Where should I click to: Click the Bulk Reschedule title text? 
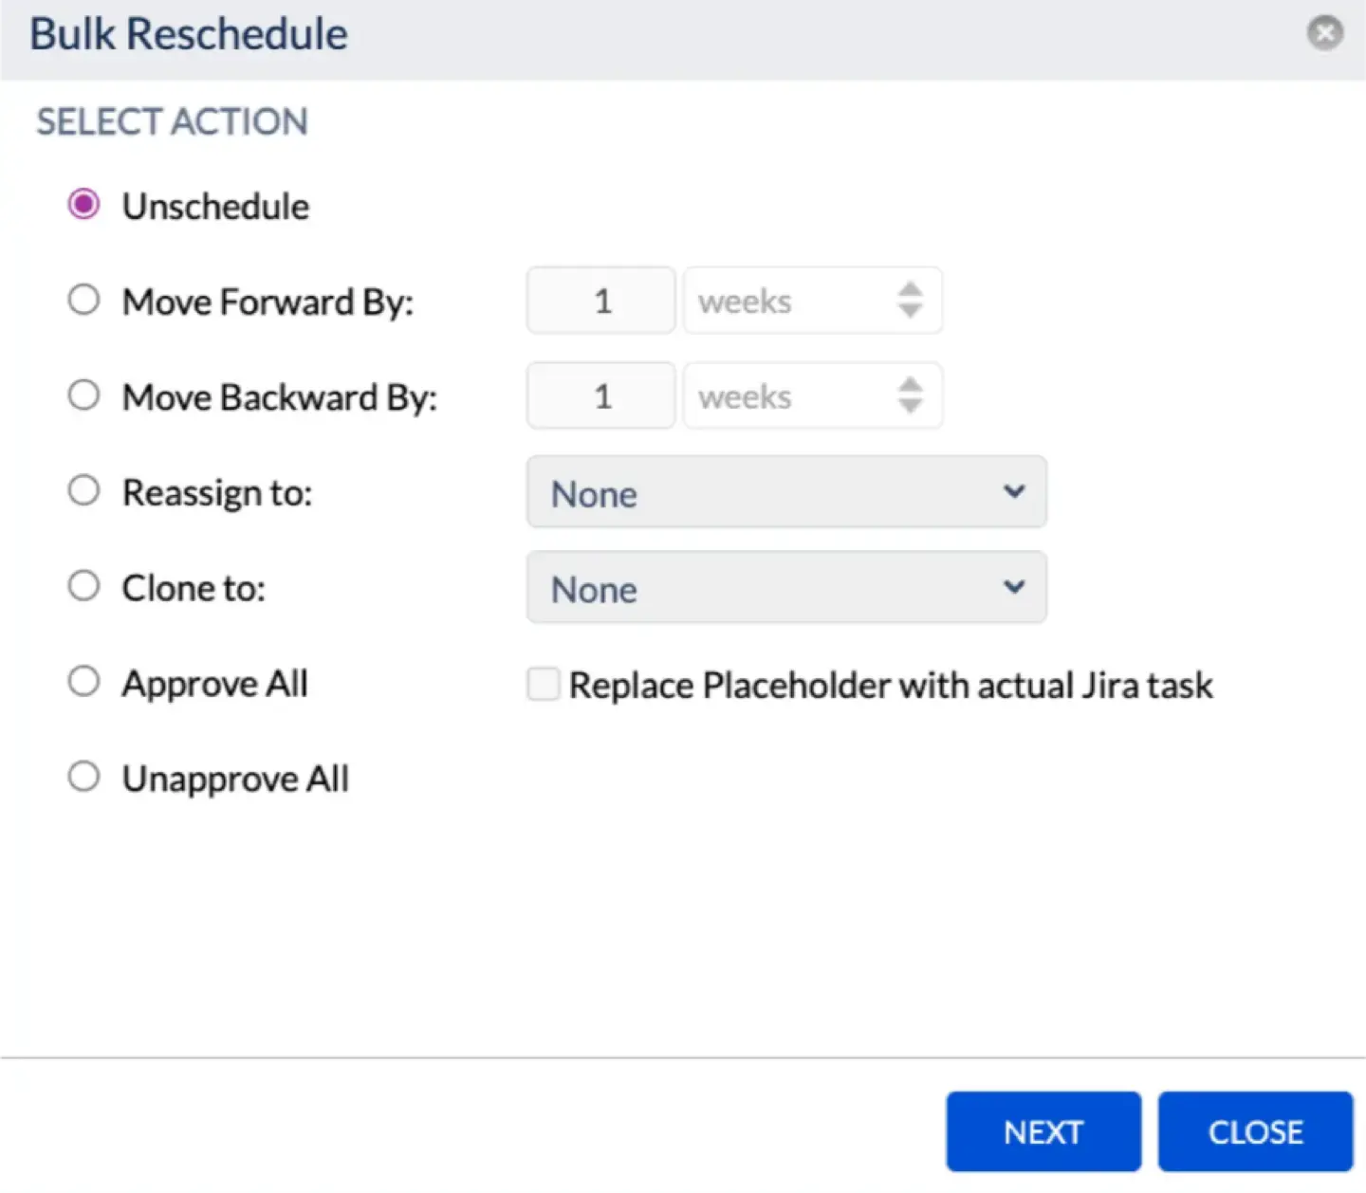click(x=187, y=33)
